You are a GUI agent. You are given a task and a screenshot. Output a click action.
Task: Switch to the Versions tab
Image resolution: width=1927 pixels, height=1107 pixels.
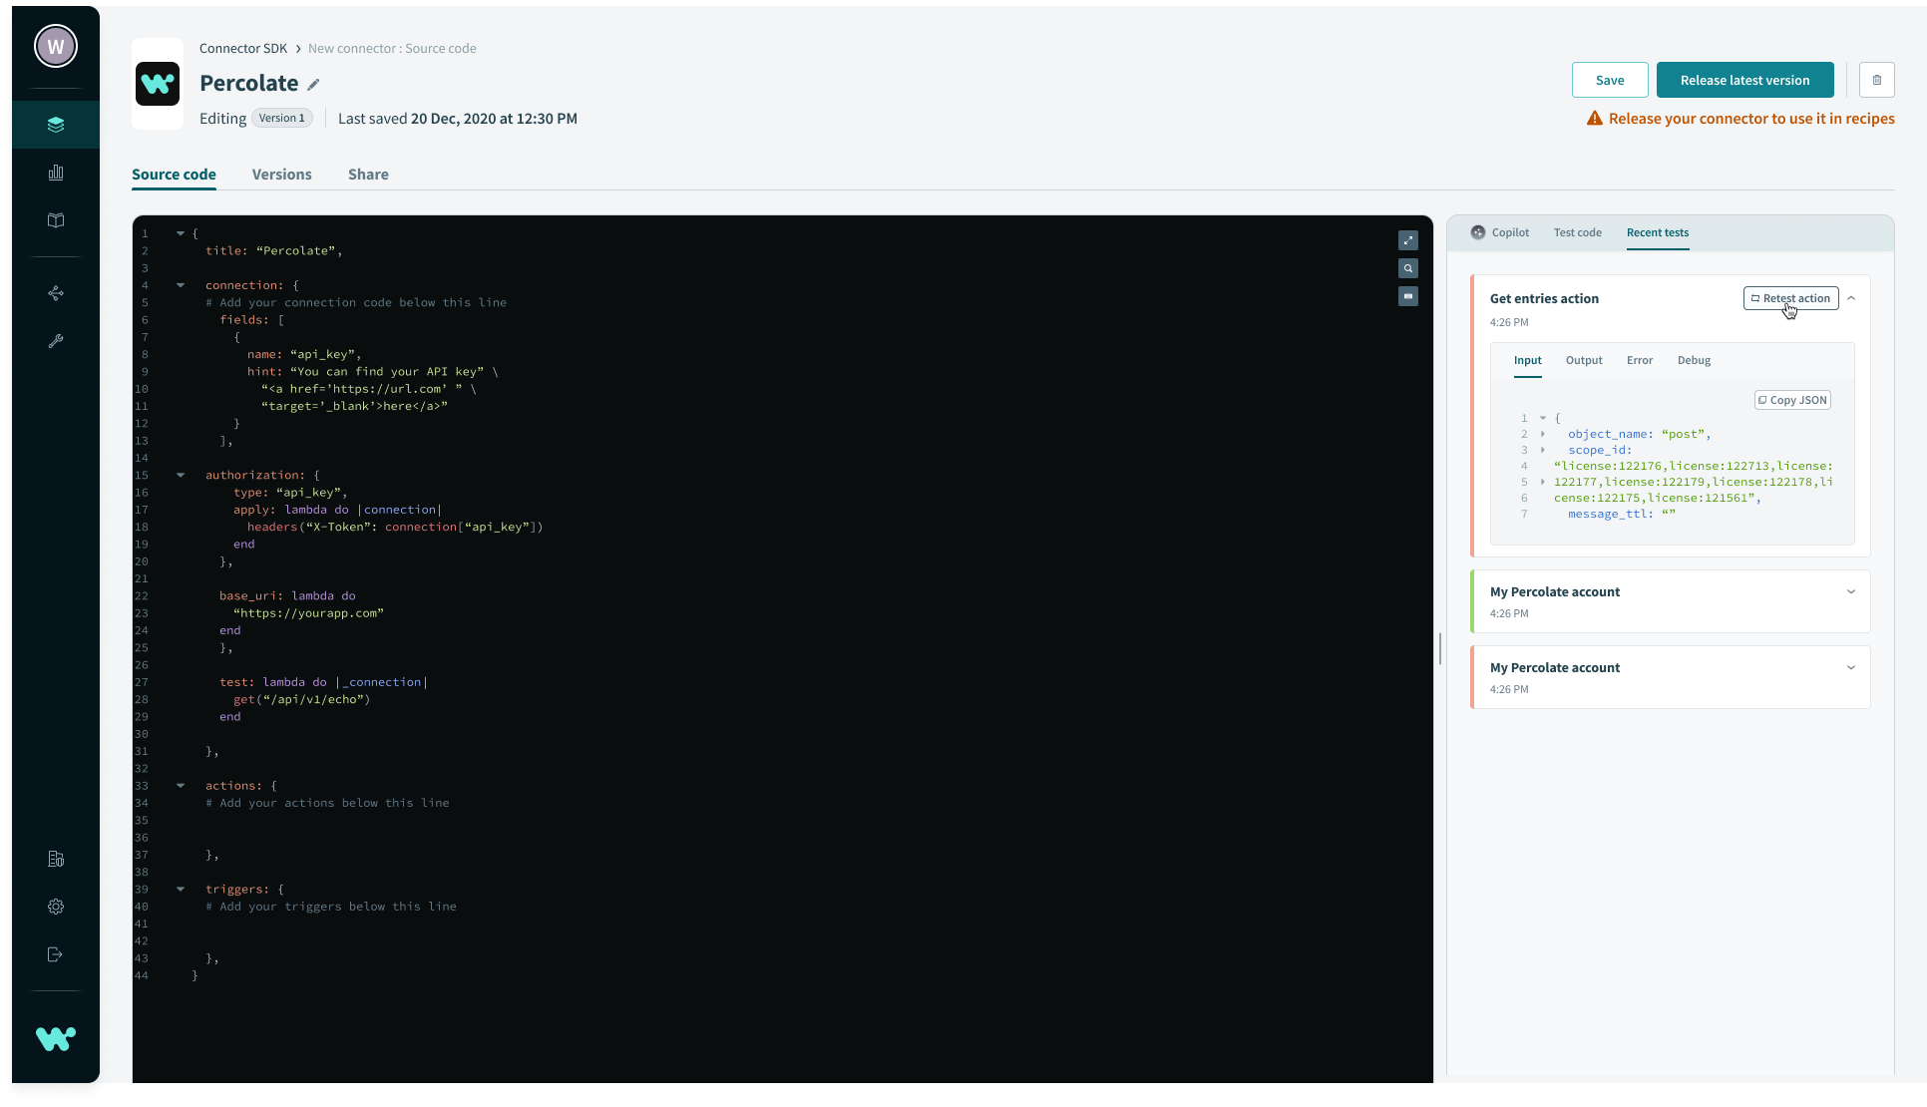282,175
